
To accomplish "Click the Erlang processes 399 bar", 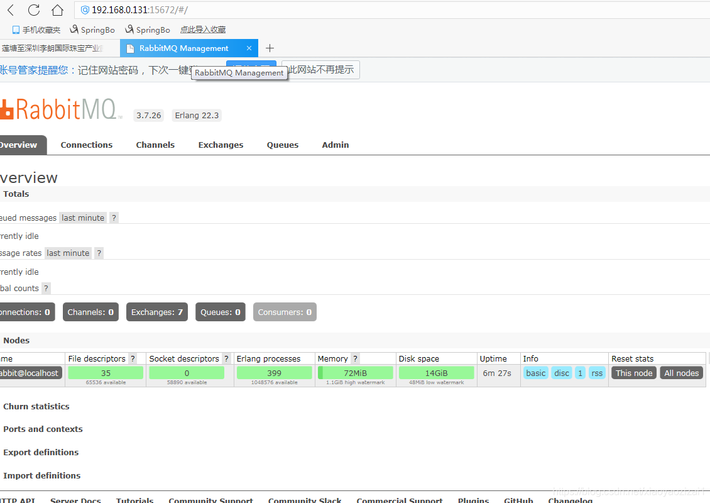I will click(275, 373).
